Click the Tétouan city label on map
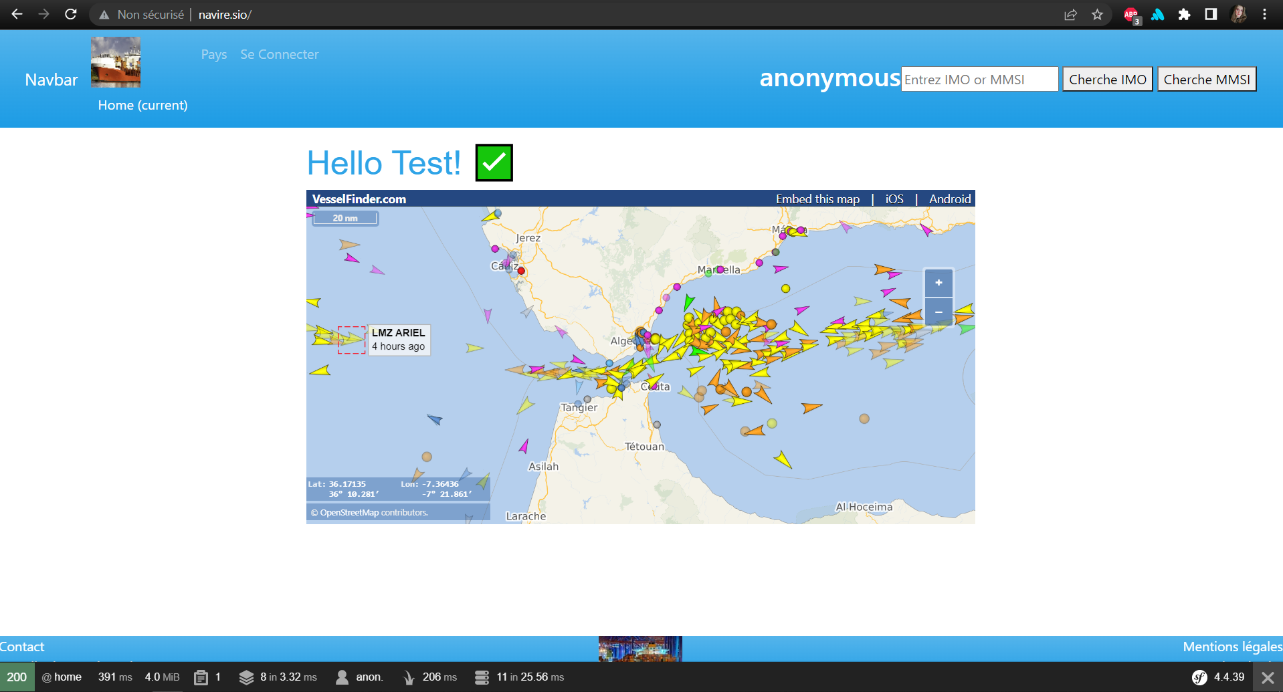 click(x=644, y=447)
